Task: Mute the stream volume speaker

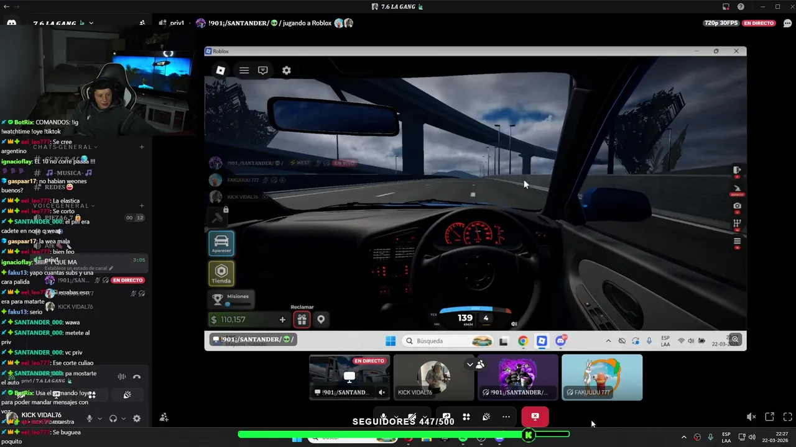Action: pos(751,417)
